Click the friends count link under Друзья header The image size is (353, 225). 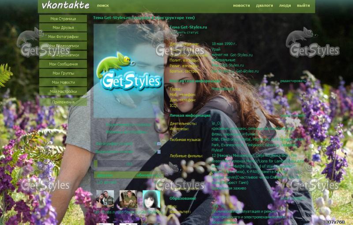[107, 182]
